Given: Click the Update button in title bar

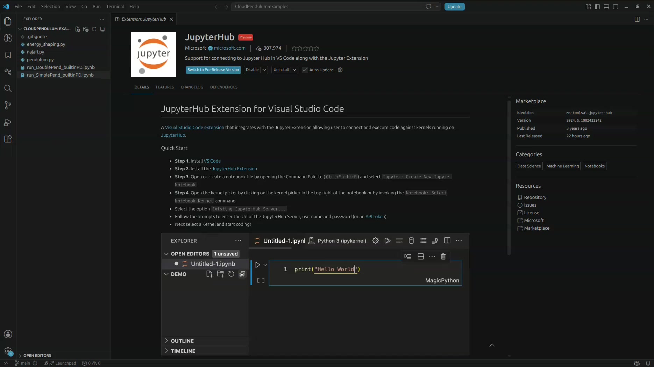Looking at the screenshot, I should tap(454, 7).
